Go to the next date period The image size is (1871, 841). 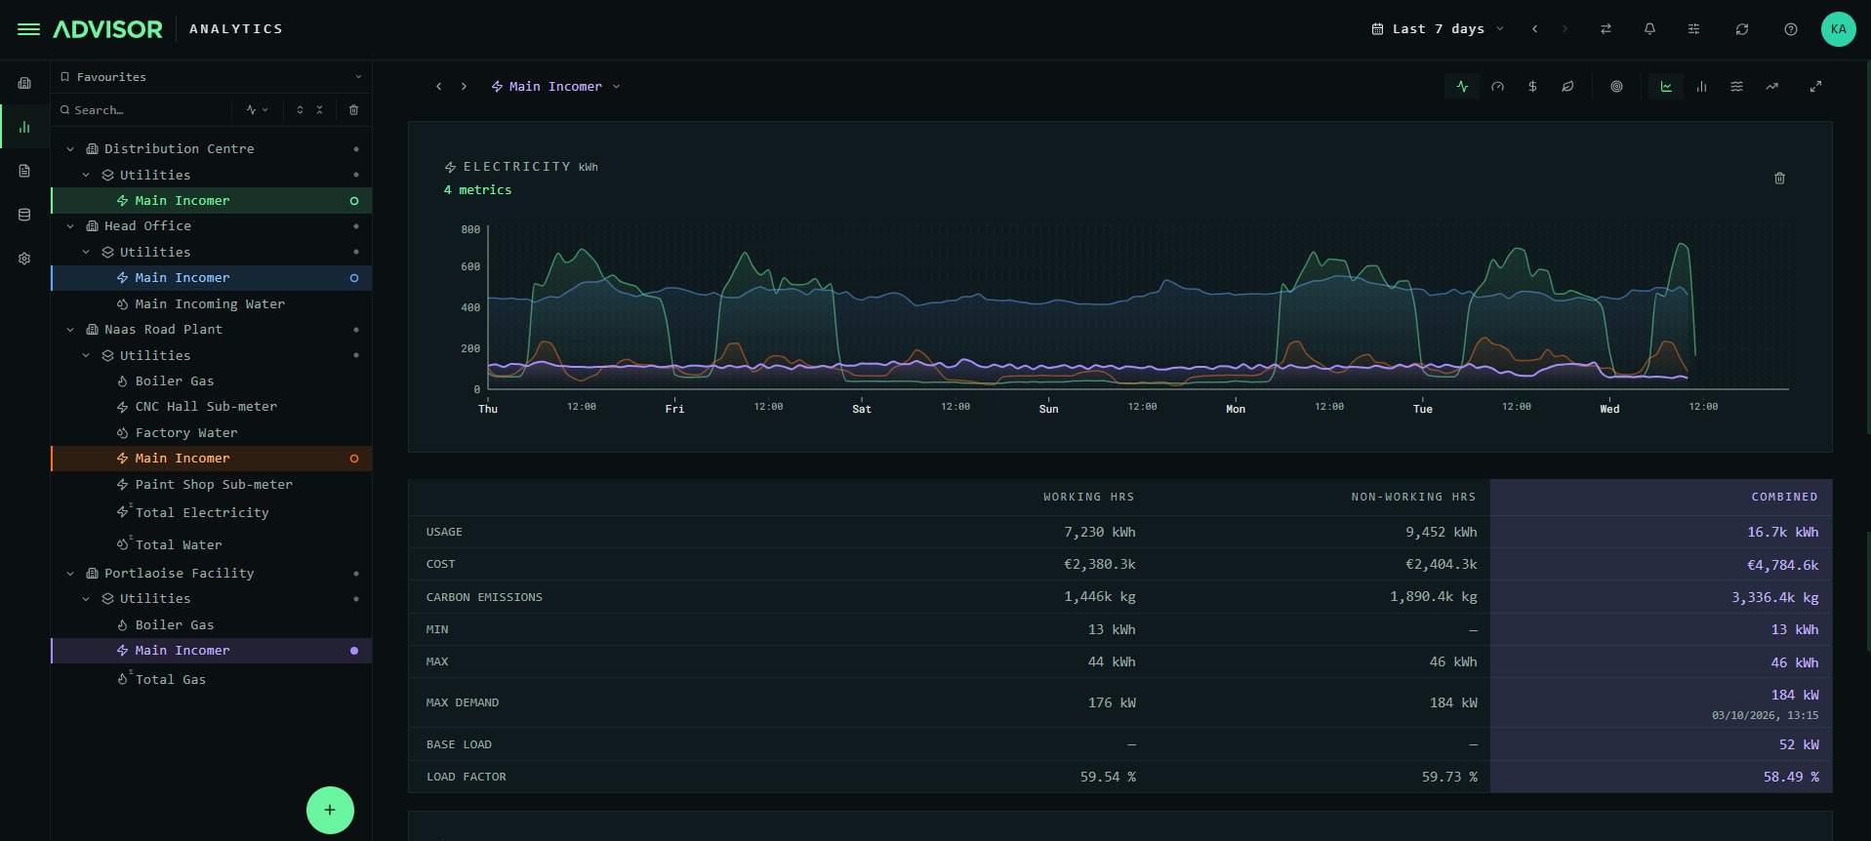click(x=1565, y=29)
